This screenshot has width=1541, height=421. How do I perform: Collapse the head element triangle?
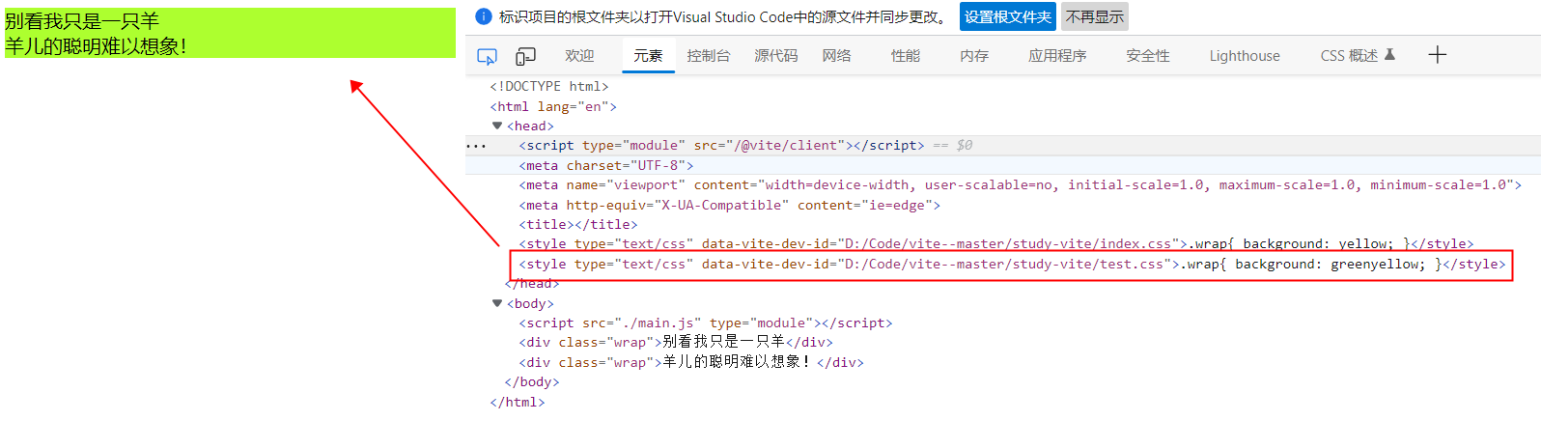pyautogui.click(x=497, y=126)
